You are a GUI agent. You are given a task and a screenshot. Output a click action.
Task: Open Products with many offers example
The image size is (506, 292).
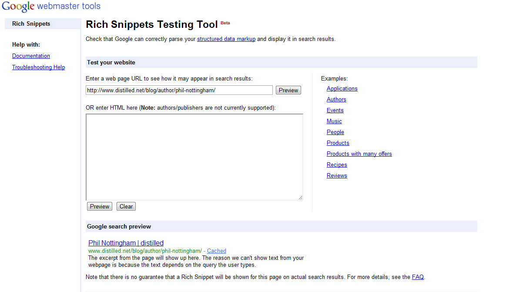(359, 154)
